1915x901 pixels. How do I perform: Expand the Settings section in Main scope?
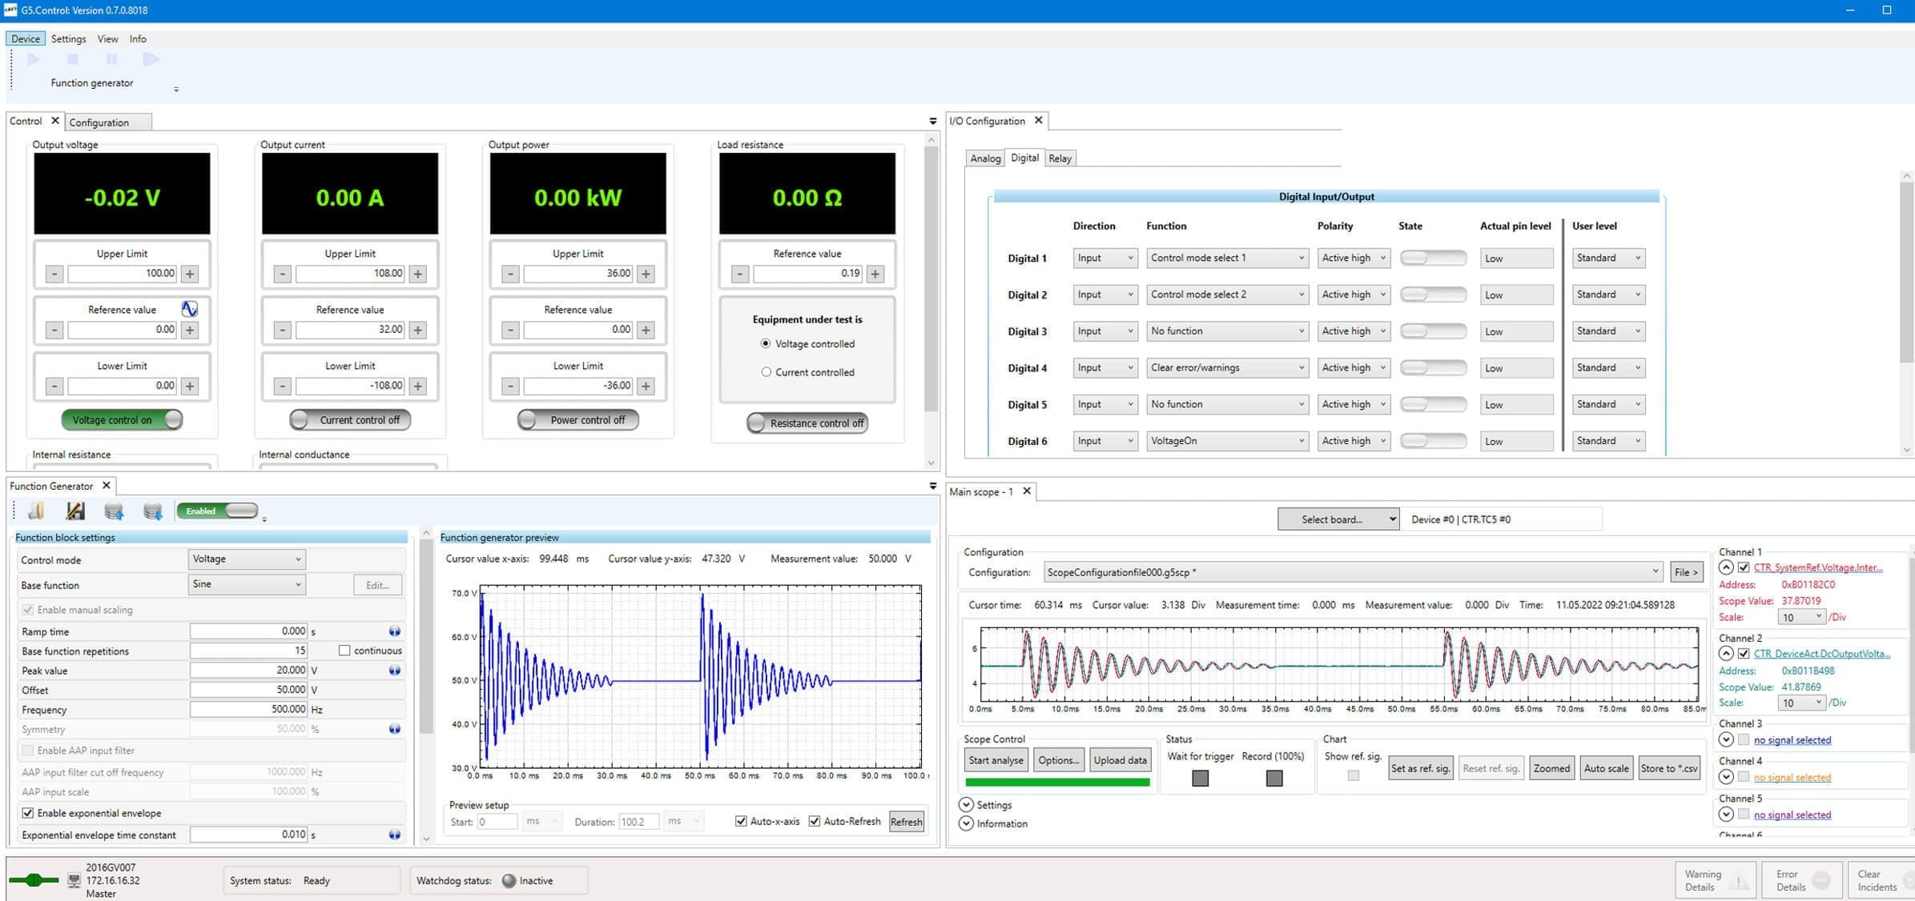click(966, 805)
